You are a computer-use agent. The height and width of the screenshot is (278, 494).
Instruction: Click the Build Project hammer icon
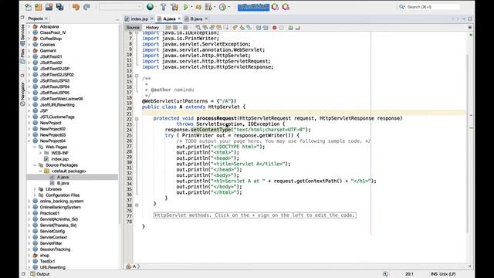click(163, 7)
